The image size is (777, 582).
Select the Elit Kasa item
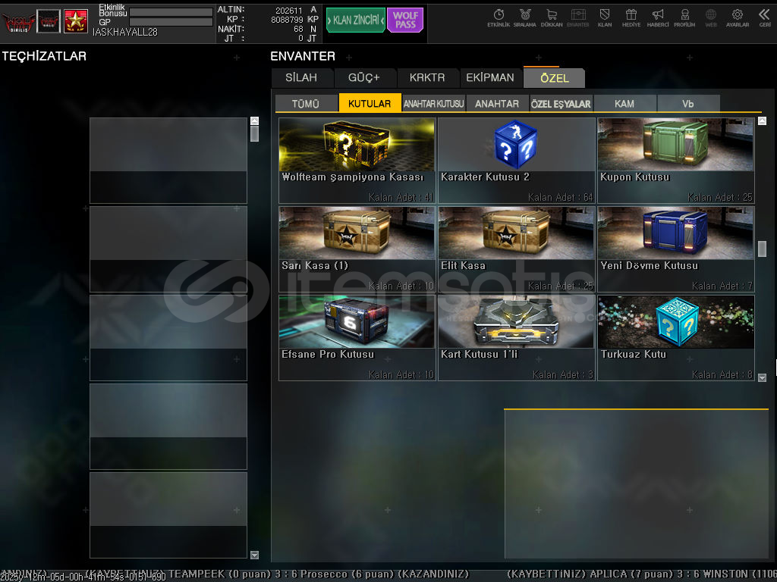tap(516, 249)
